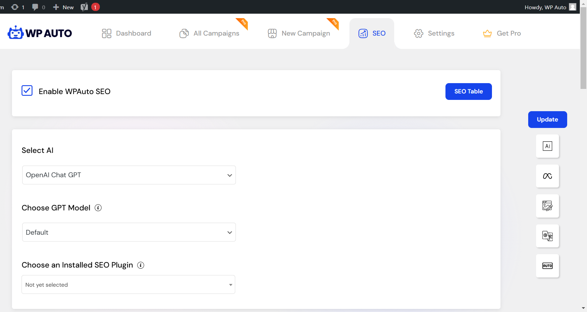This screenshot has width=587, height=312.
Task: Click the Yoast notification badge
Action: click(x=95, y=7)
